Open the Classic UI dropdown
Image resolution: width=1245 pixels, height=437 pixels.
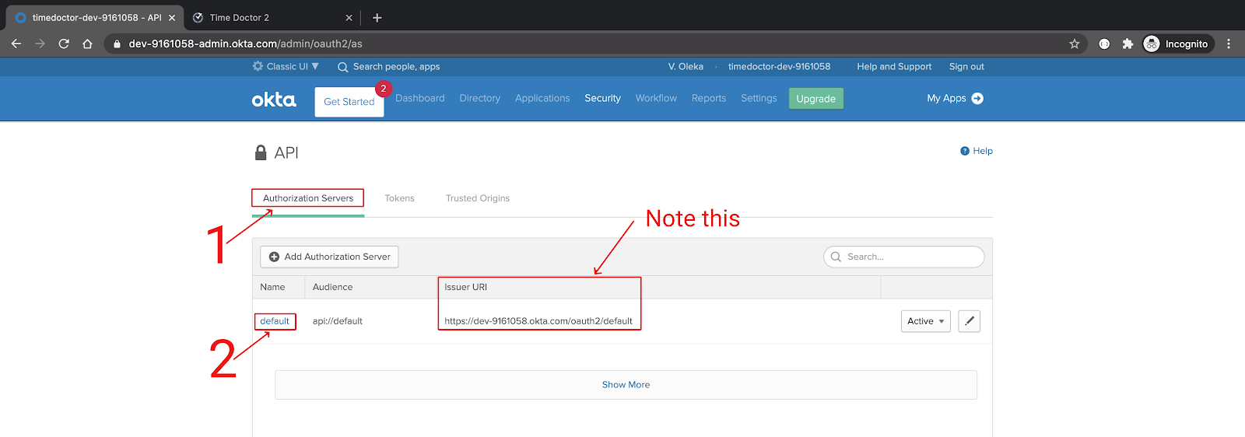pos(286,66)
